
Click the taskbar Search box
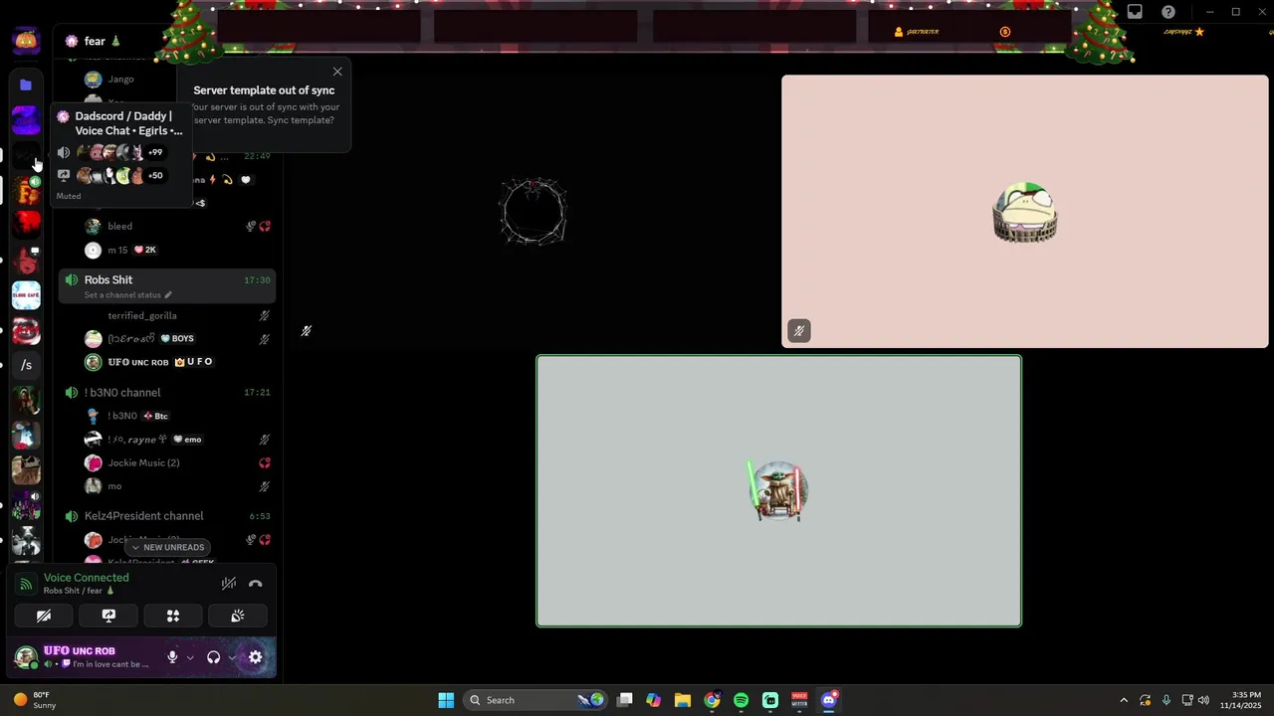tap(534, 700)
